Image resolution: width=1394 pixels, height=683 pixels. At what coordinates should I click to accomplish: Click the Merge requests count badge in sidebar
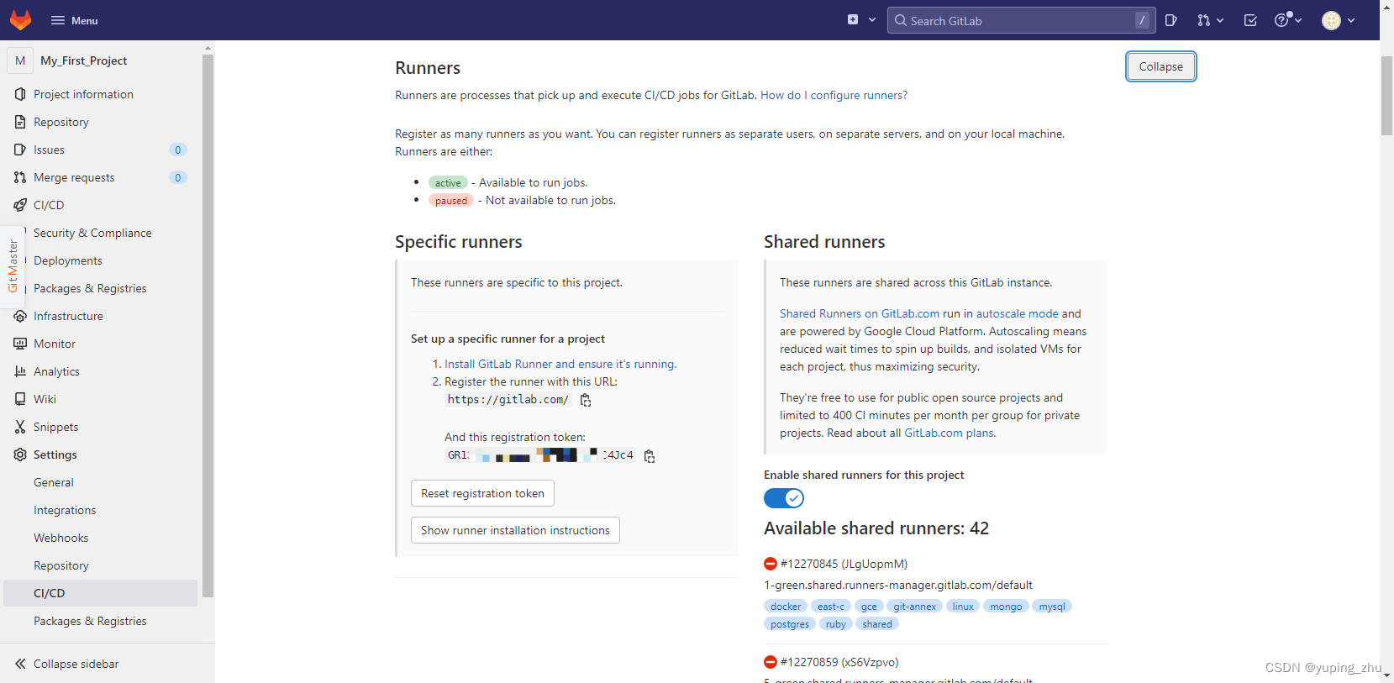pyautogui.click(x=177, y=177)
